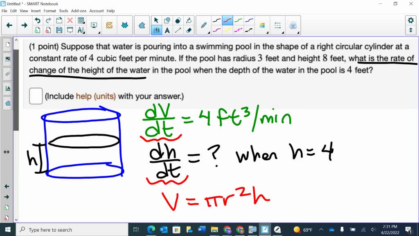Expand the Shapes tool dropdown arrow
The height and width of the screenshot is (236, 419).
tap(171, 23)
